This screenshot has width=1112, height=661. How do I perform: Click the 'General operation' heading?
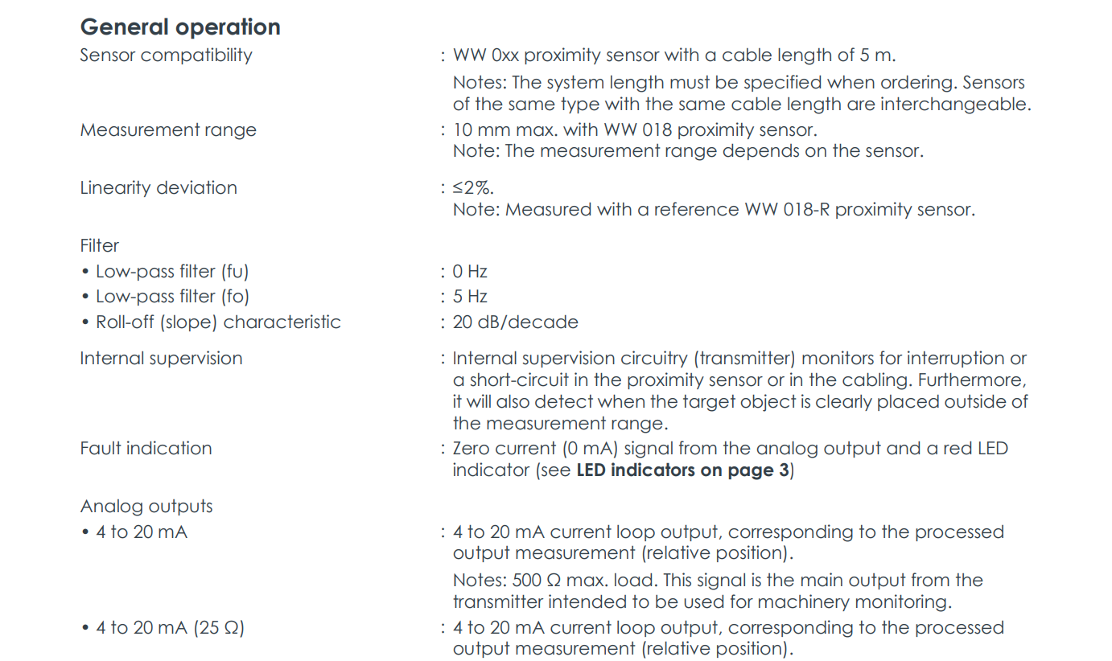click(x=180, y=27)
